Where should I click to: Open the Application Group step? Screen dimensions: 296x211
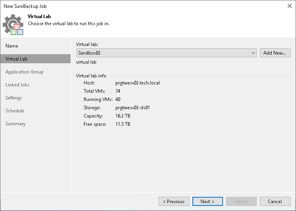pos(24,72)
